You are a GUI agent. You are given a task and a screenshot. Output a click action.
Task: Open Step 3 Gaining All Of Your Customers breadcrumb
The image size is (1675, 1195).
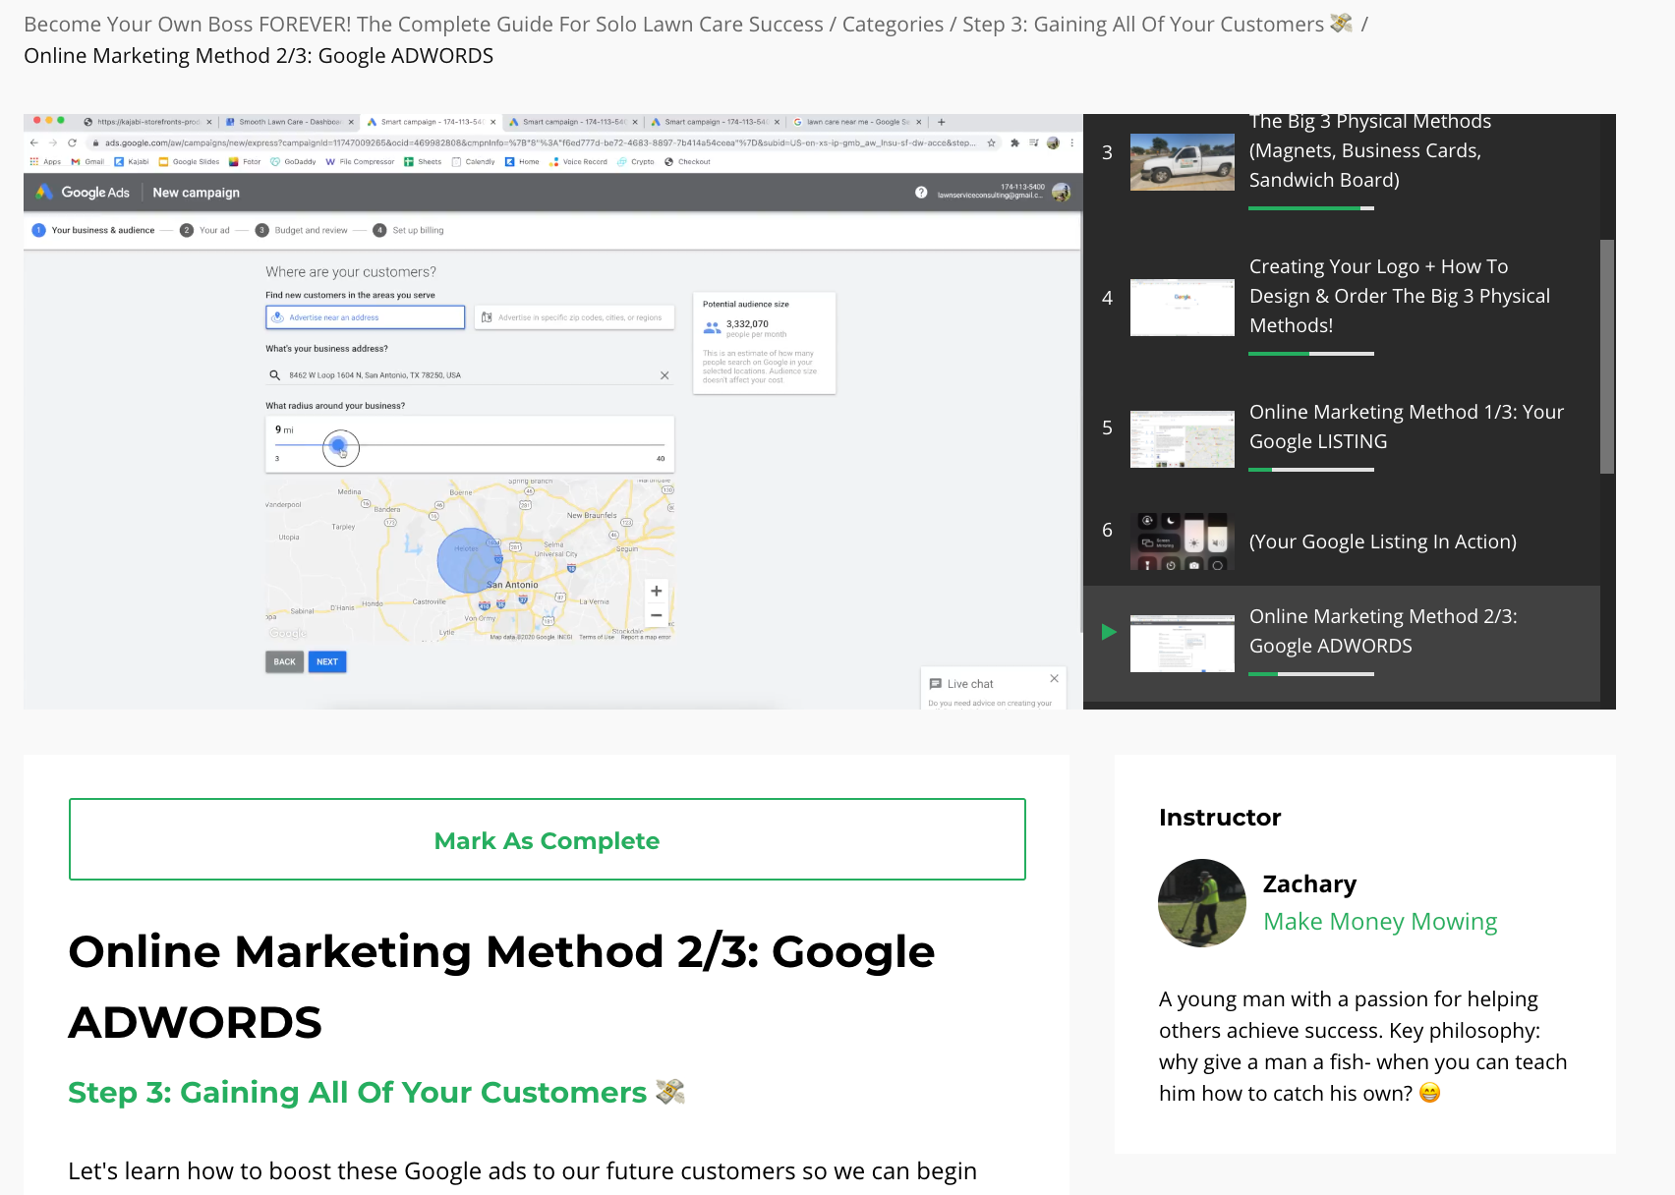pyautogui.click(x=1158, y=25)
